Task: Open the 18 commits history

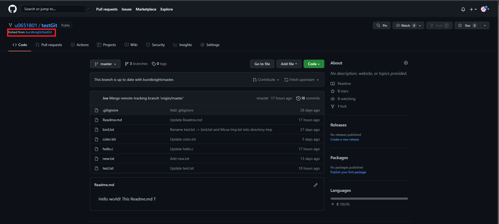Action: (x=308, y=98)
